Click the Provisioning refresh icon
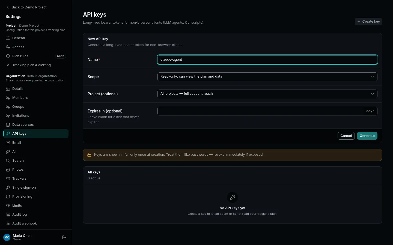The image size is (393, 245). (8, 197)
